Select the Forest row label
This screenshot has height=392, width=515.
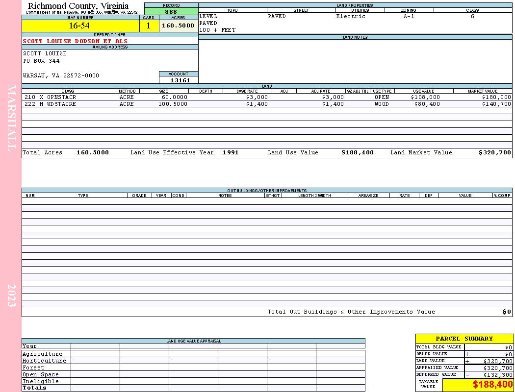tap(33, 367)
